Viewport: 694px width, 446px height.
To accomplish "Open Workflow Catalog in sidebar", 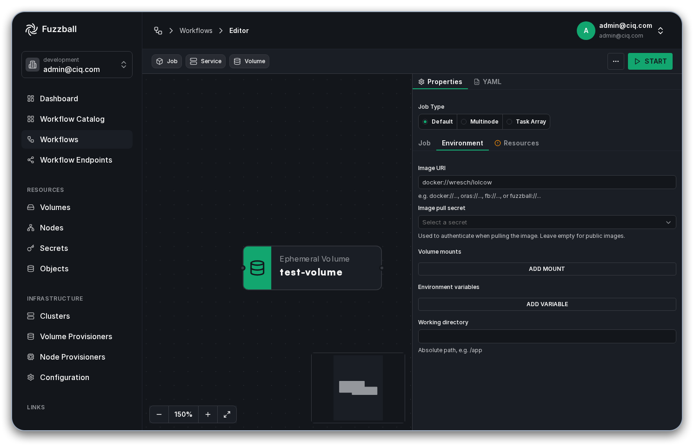I will tap(77, 119).
